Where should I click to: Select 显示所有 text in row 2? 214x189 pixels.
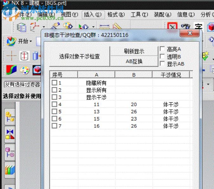pos(96,90)
